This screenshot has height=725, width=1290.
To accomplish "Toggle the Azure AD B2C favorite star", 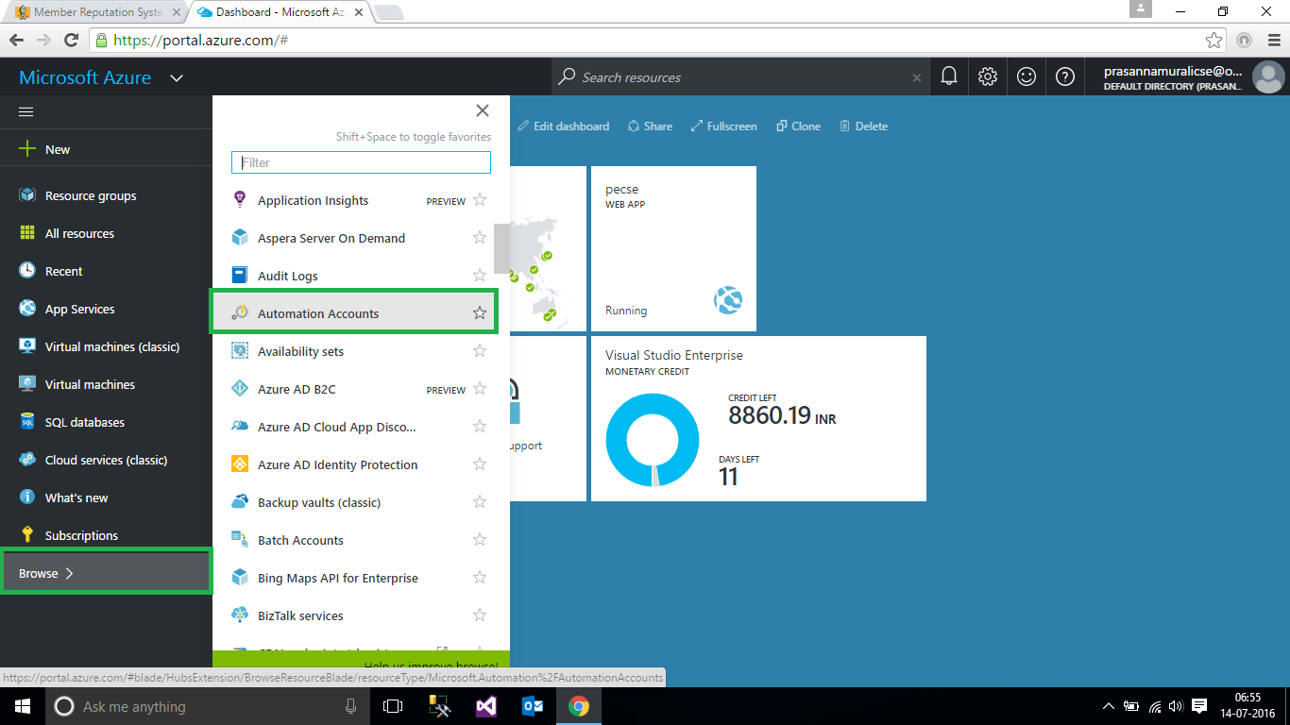I will pos(480,389).
